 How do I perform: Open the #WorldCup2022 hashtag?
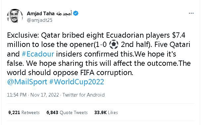tap(77, 82)
